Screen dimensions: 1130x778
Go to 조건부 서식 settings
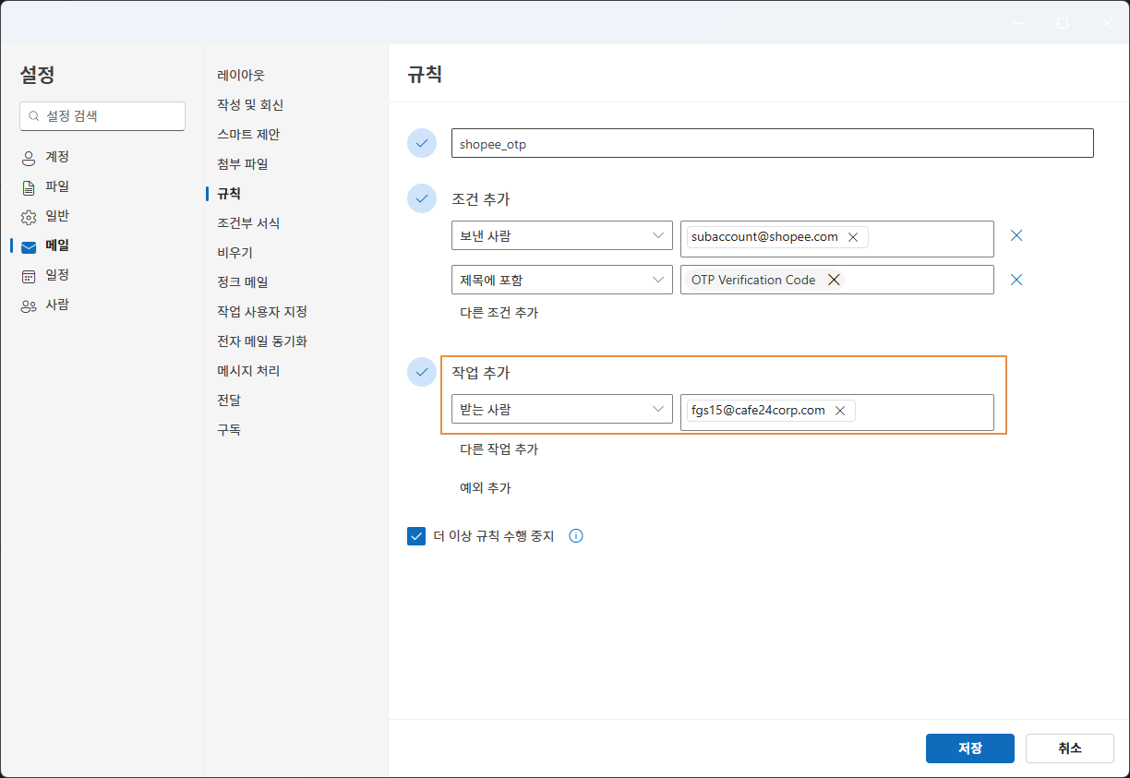click(x=247, y=223)
